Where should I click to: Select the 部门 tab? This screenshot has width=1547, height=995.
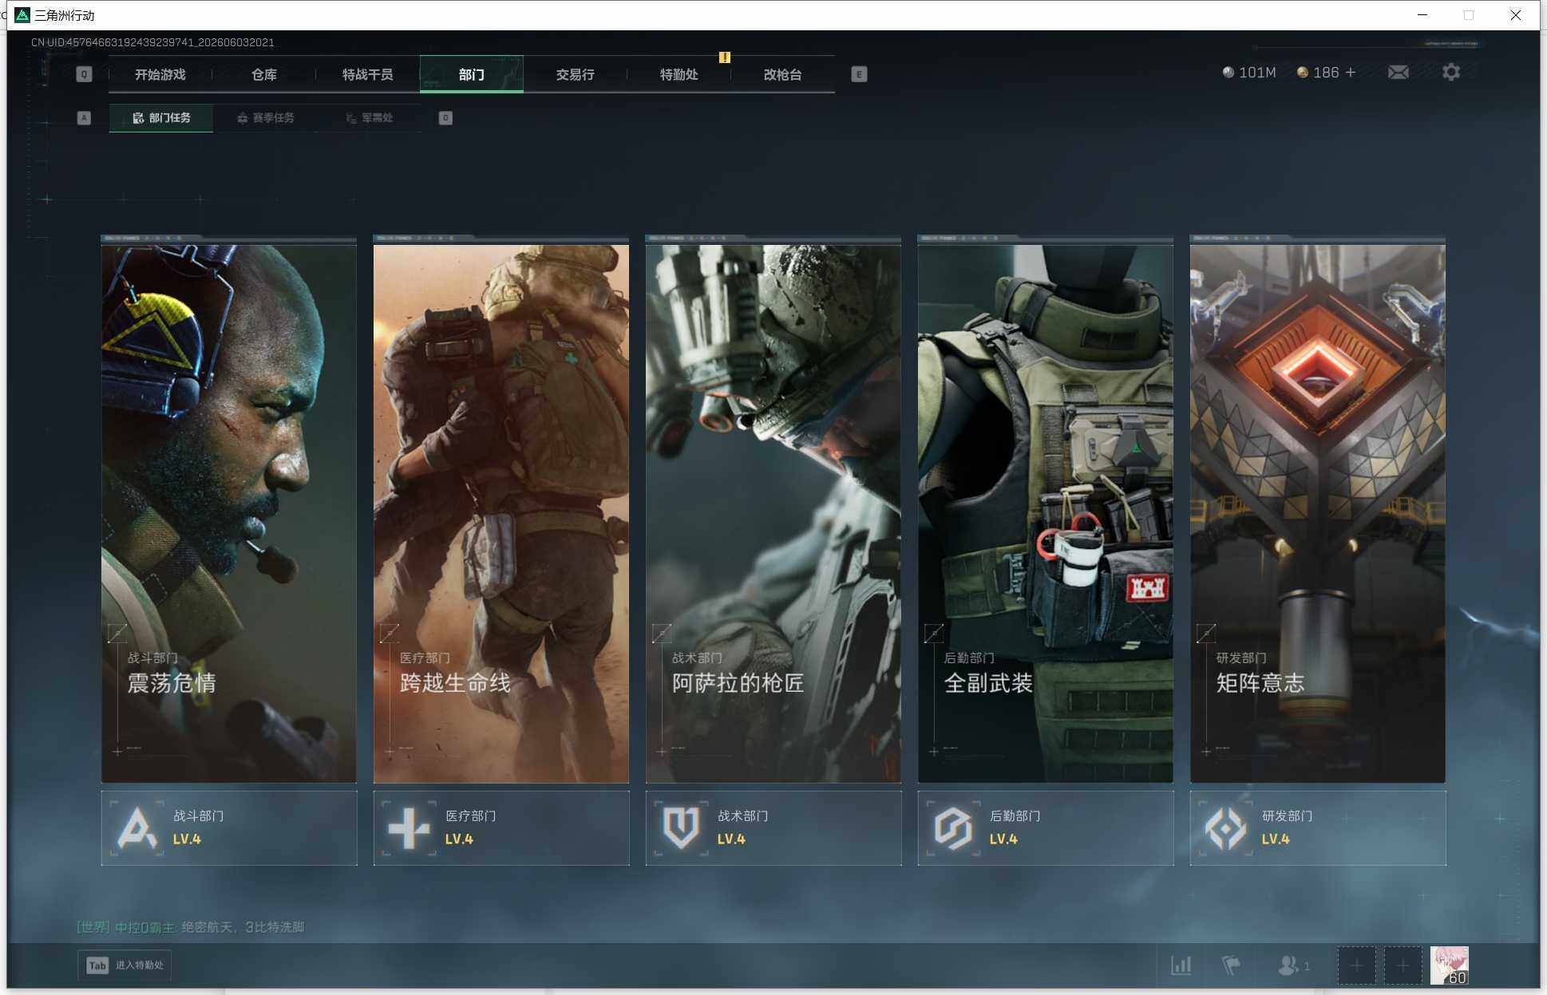coord(472,74)
